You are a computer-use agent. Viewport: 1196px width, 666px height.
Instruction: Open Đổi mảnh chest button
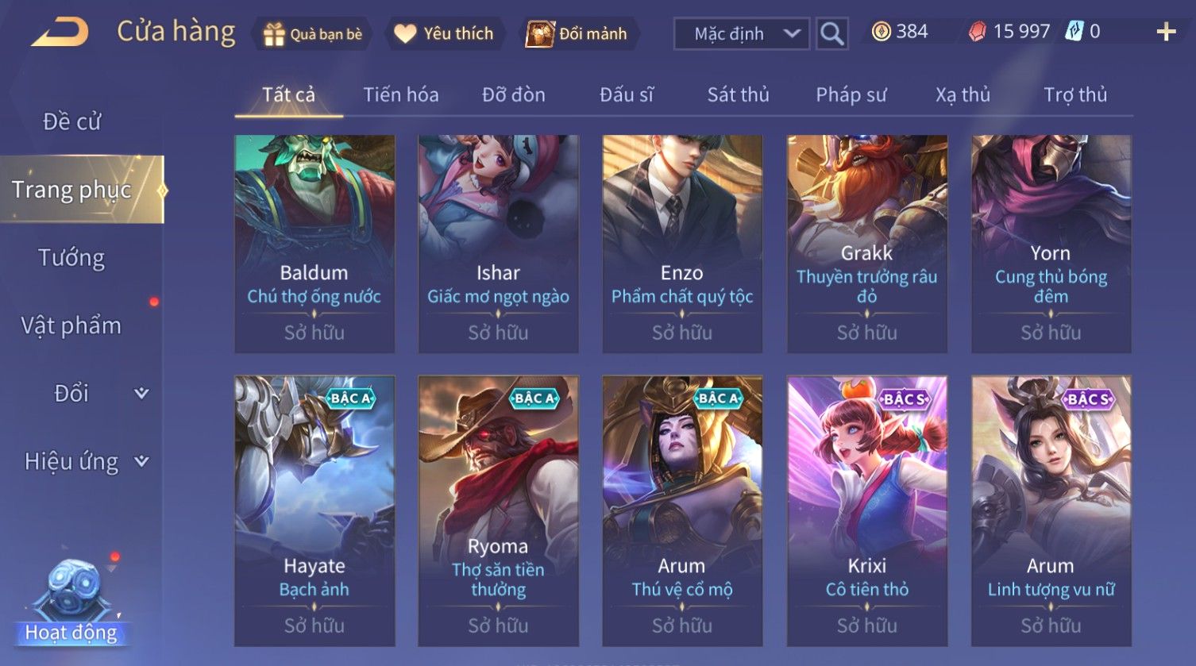tap(539, 34)
